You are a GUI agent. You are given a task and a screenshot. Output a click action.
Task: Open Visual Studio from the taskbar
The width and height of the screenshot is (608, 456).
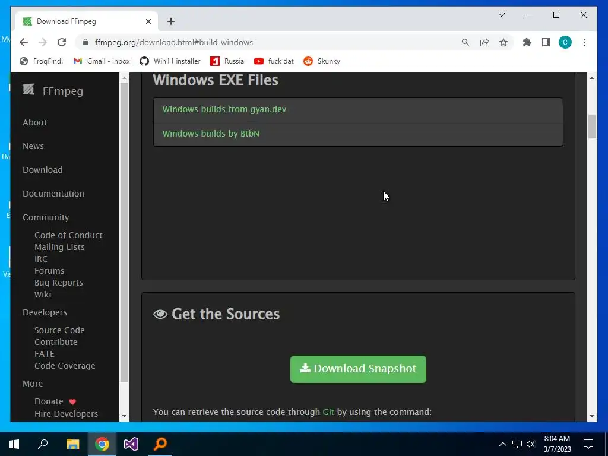point(131,444)
